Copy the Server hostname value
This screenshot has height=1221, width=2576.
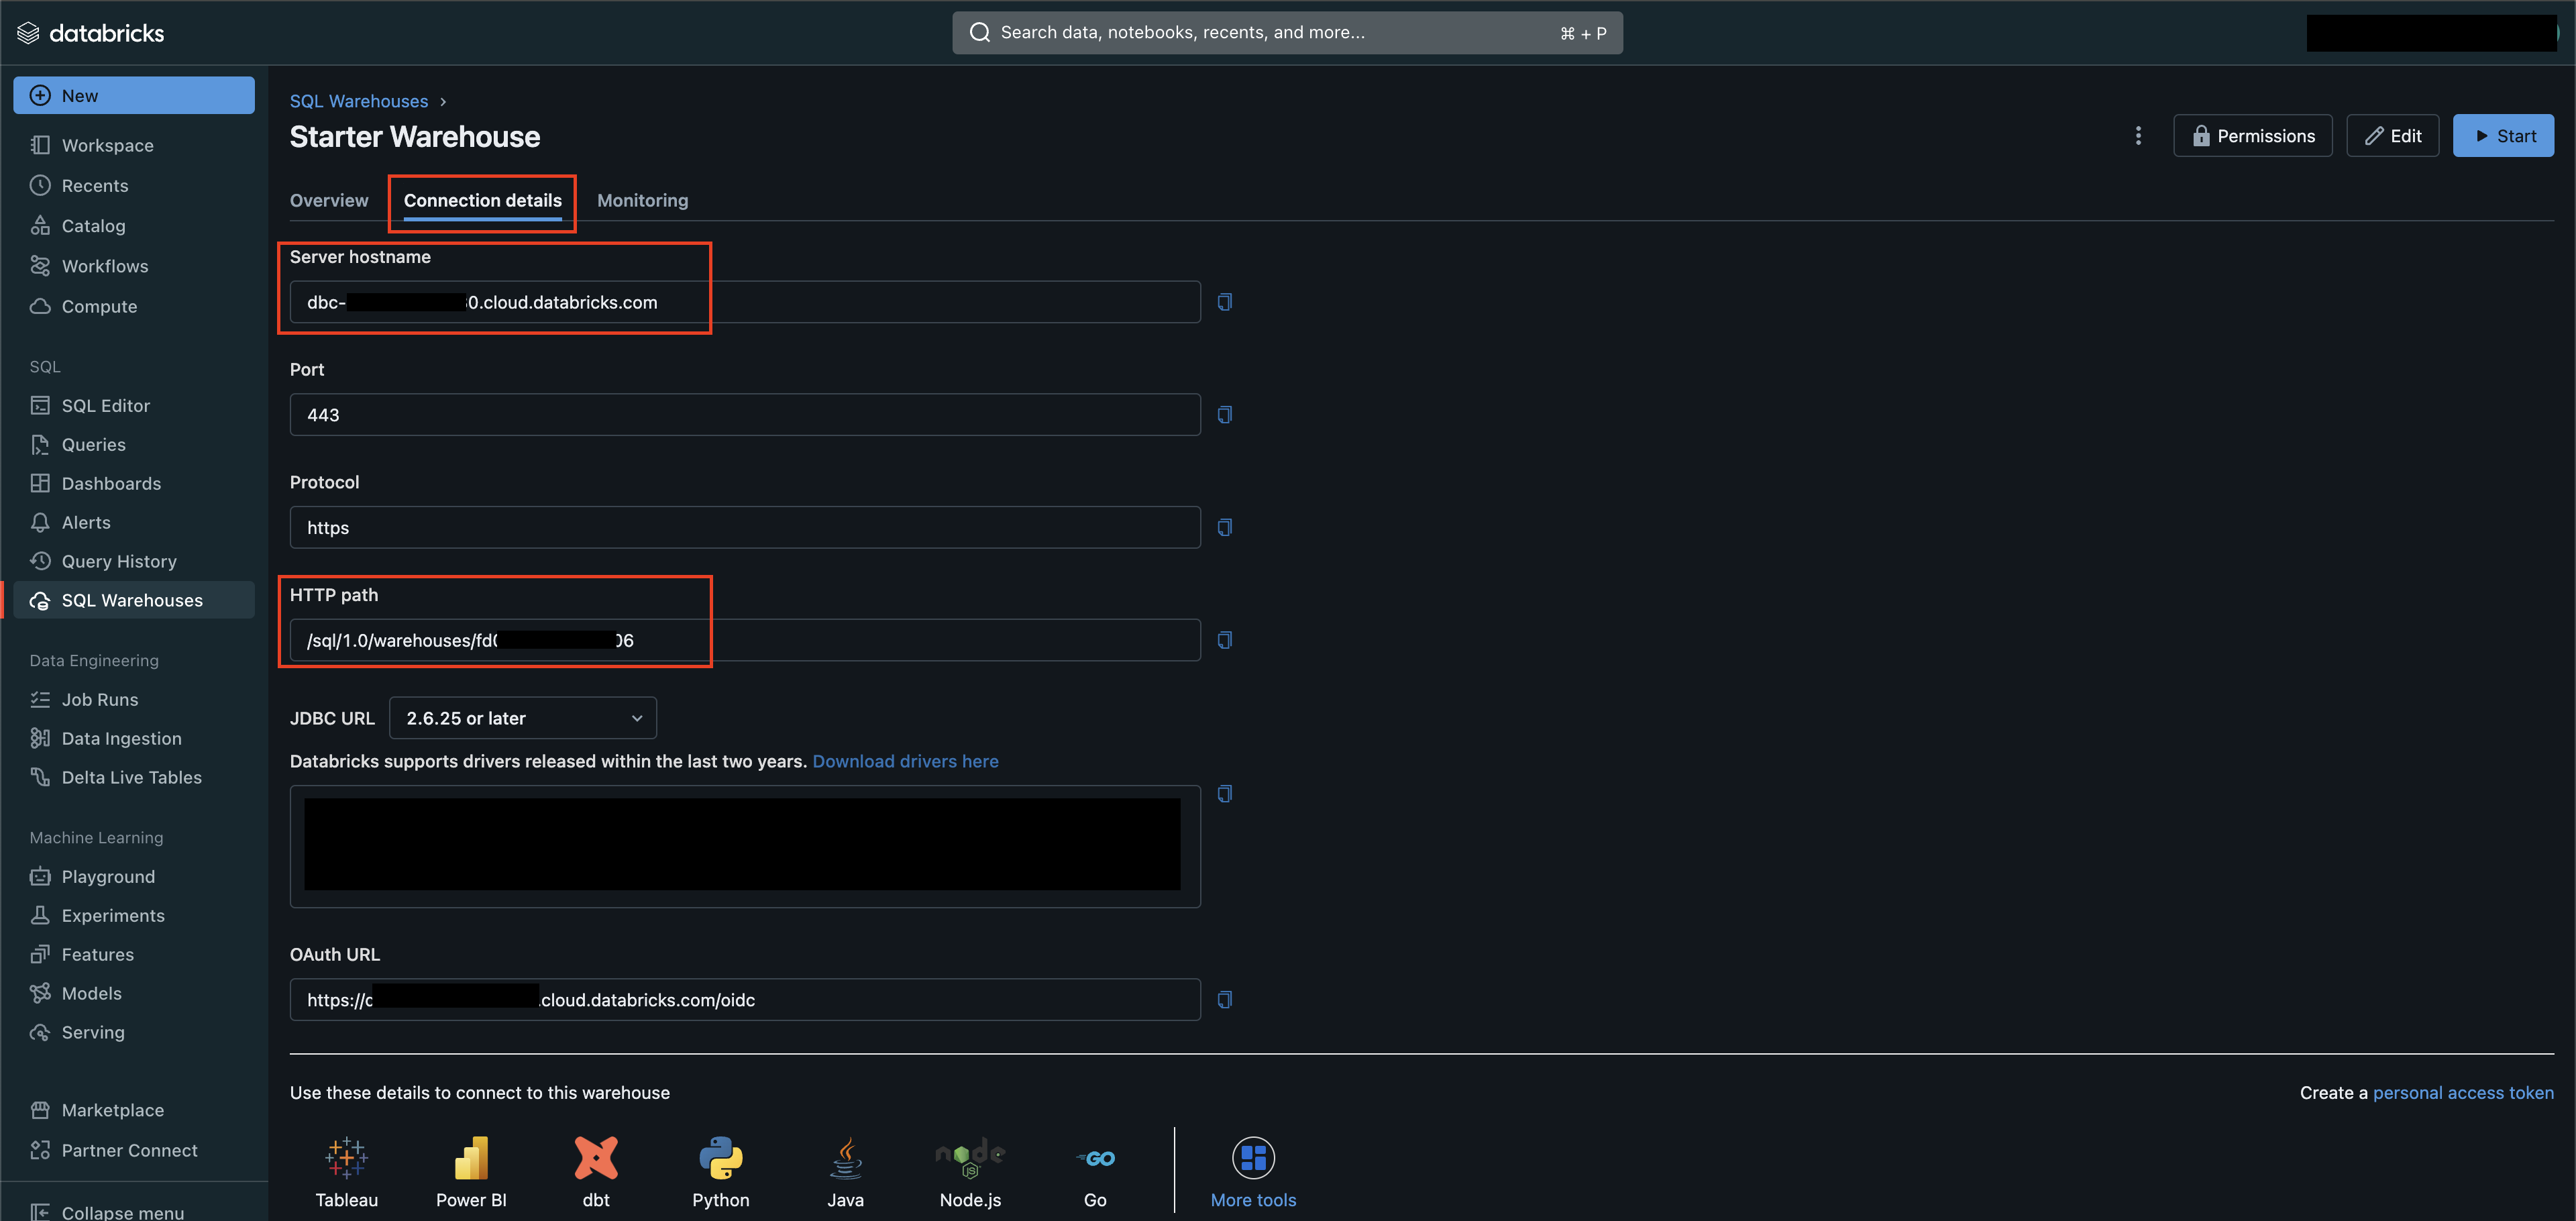point(1224,302)
